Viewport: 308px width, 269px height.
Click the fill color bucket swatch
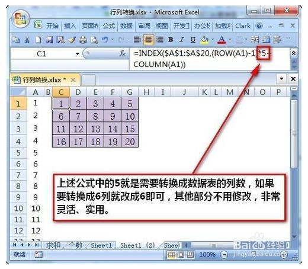pos(204,40)
